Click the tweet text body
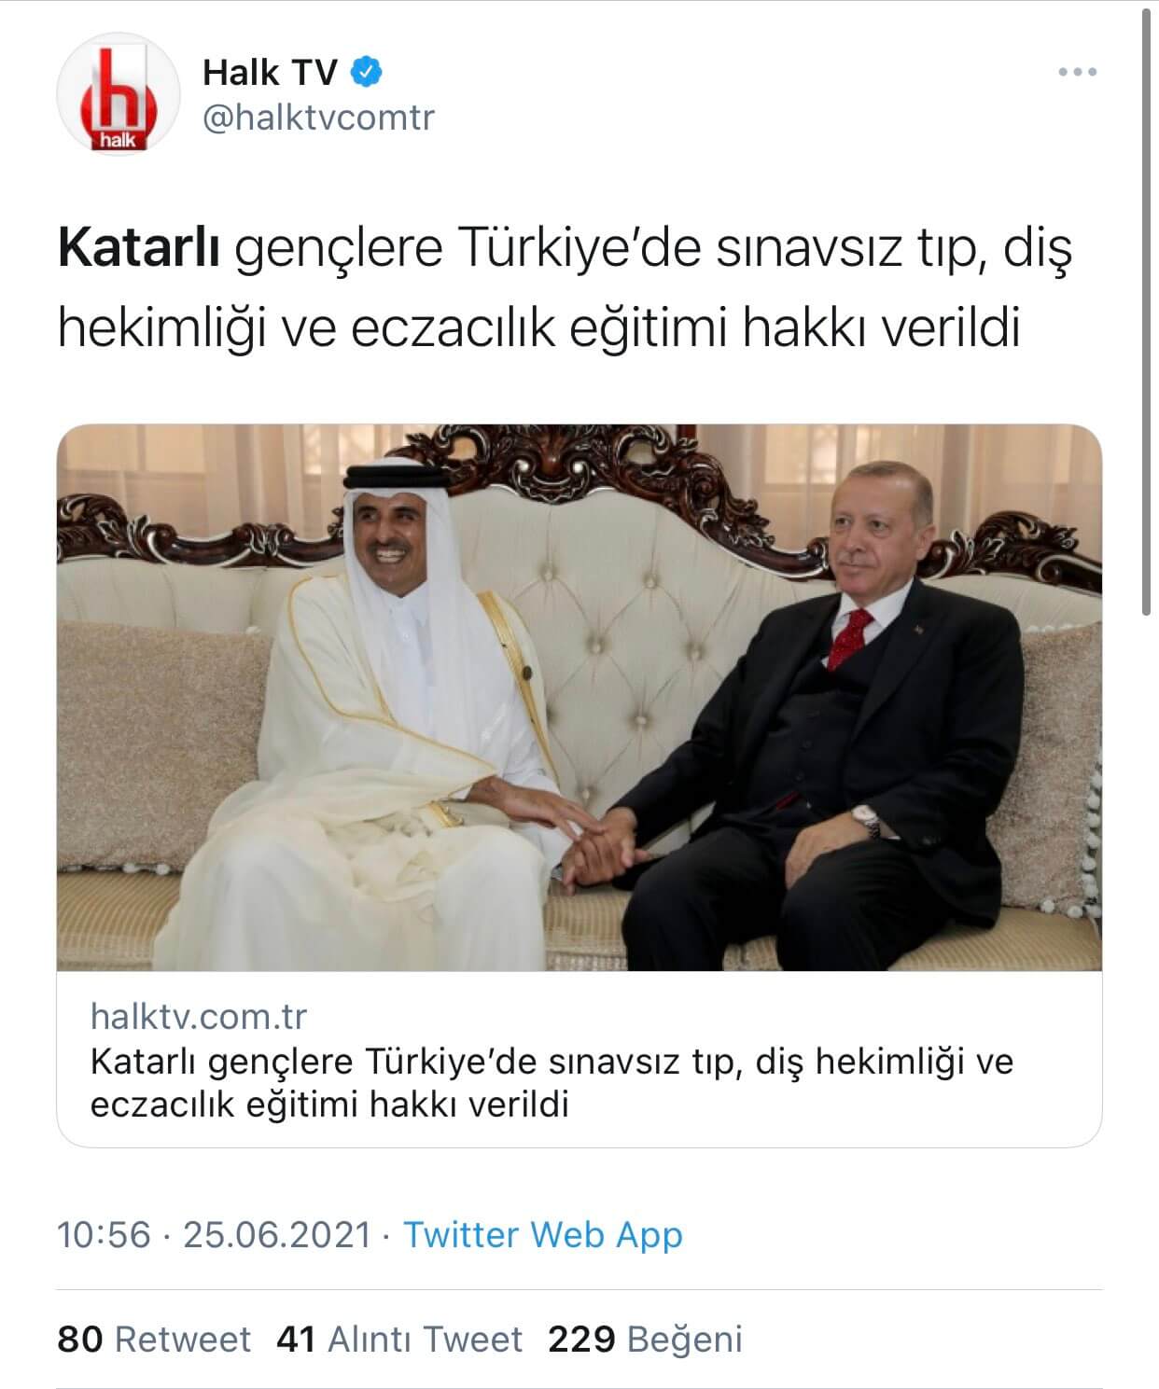 point(565,289)
